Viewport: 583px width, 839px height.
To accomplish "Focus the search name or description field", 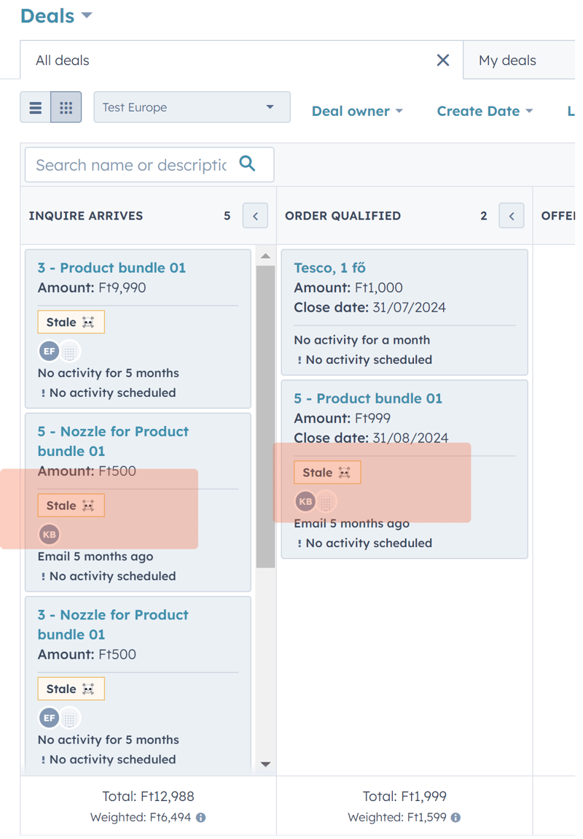I will 131,165.
